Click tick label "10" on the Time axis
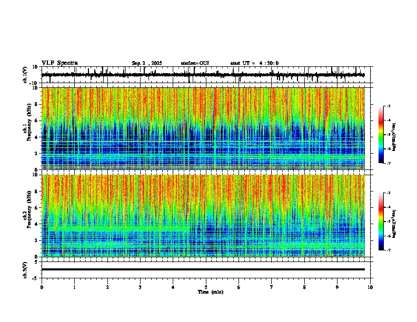The width and height of the screenshot is (417, 322). pos(370,287)
